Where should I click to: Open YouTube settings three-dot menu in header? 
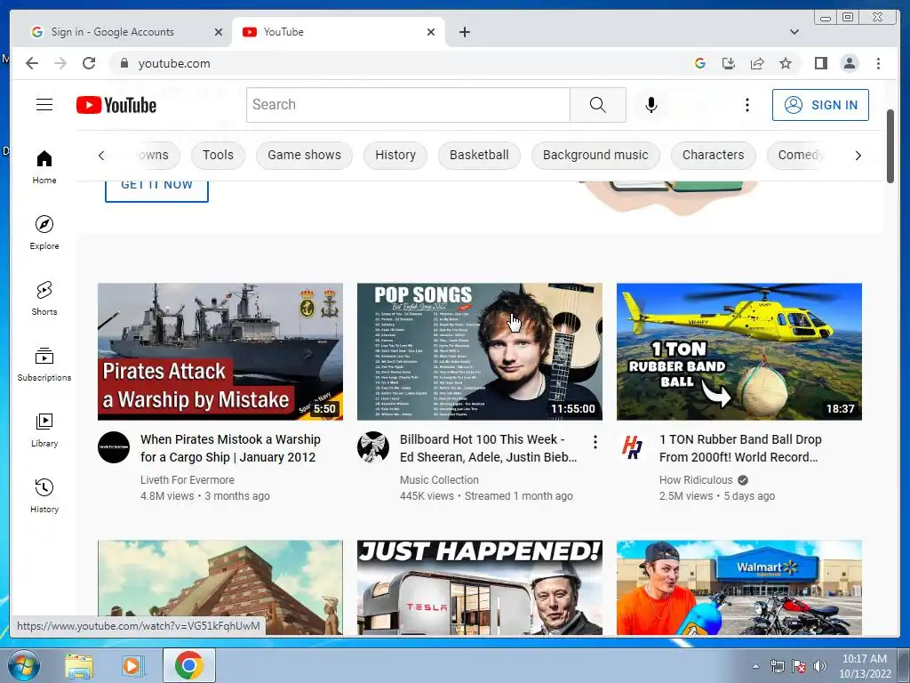pos(746,105)
